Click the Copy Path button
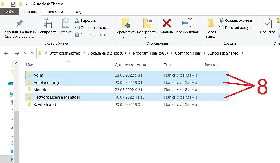 pos(92,27)
